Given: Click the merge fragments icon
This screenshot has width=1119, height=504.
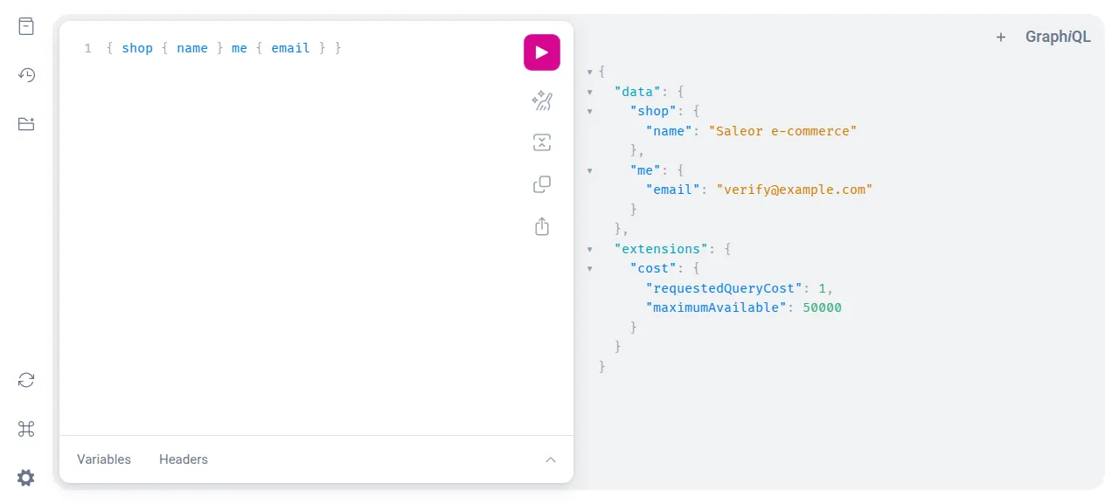Looking at the screenshot, I should click(542, 142).
